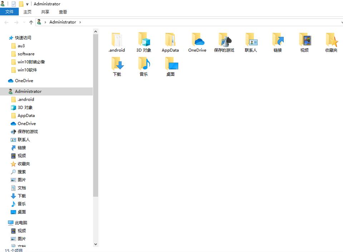
Task: Open the quick access toolbar customization arrow
Action: [x=28, y=4]
